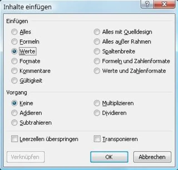
Task: Select the Spaltenbreite radio button
Action: coord(97,51)
